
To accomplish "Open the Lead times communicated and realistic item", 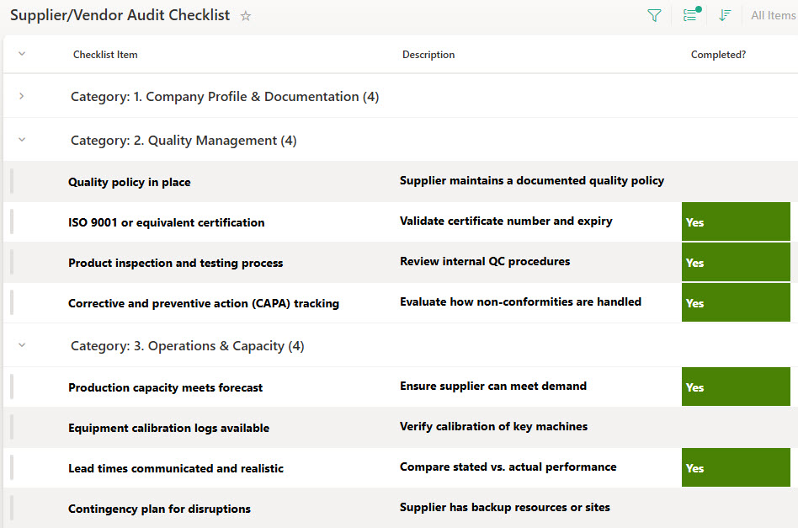I will 175,468.
